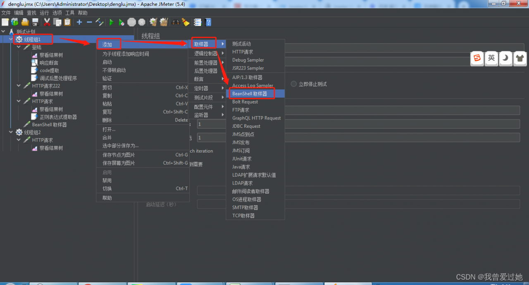The image size is (529, 285).
Task: Choose 不停顿启动 in context menu
Action: pyautogui.click(x=143, y=70)
